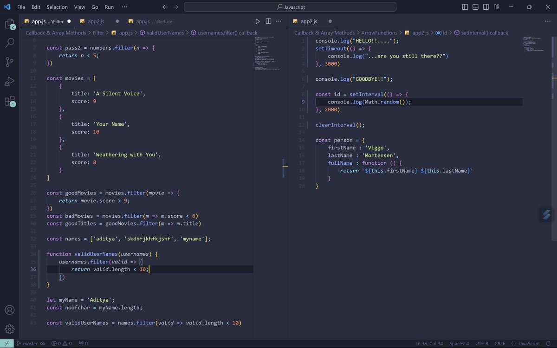Viewport: 557px width, 348px height.
Task: Click the blue extension icon in the right editor
Action: [x=546, y=214]
